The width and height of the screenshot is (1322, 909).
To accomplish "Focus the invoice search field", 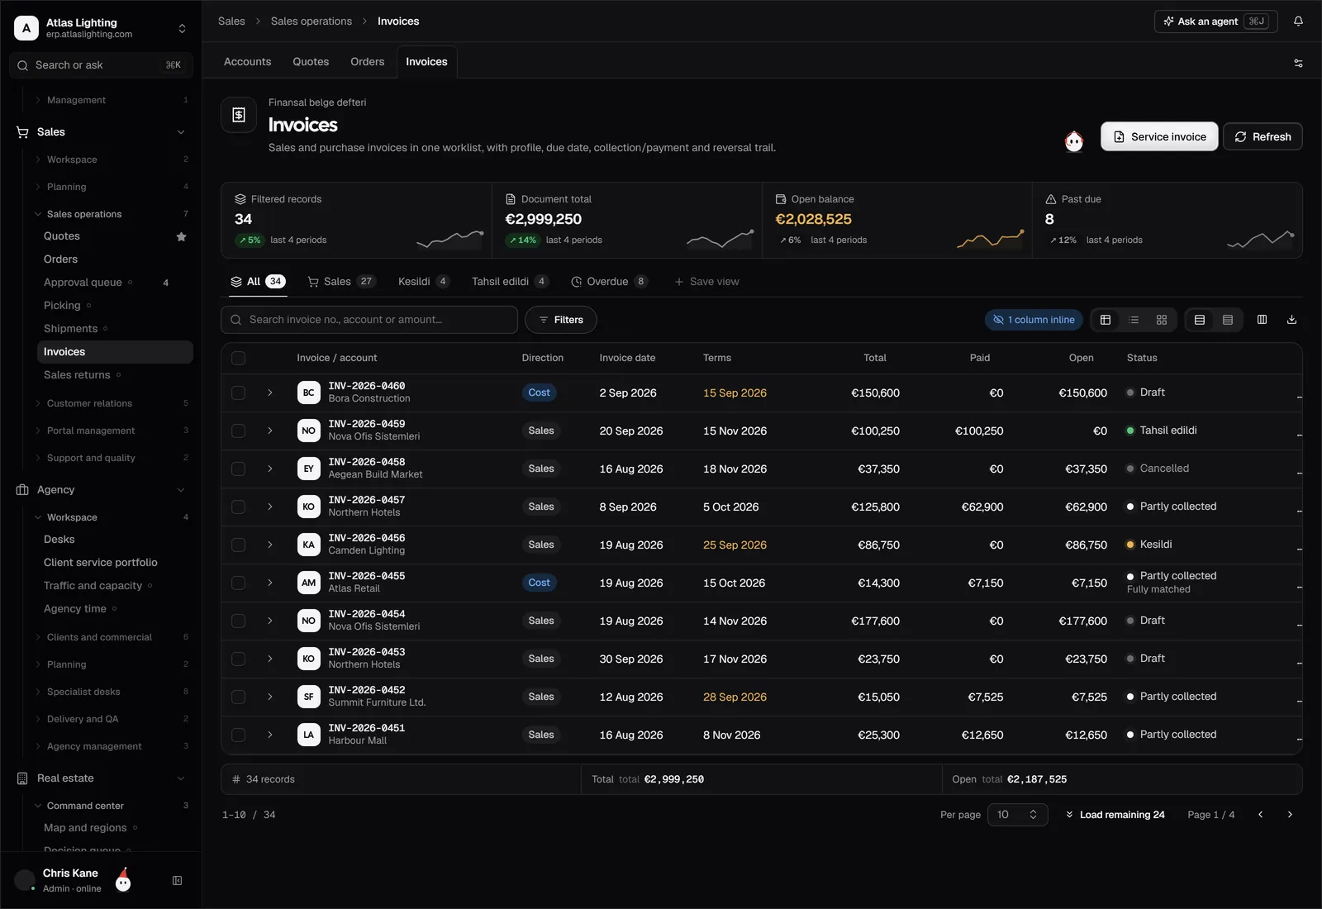I will (x=369, y=320).
